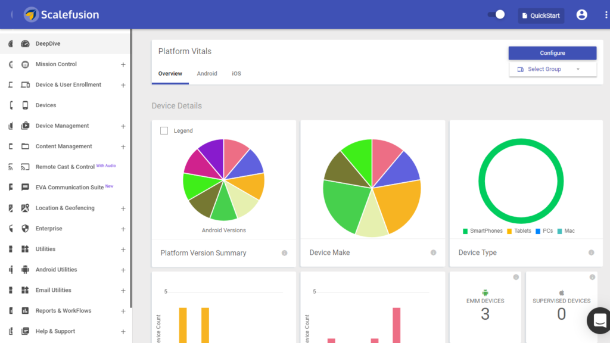Screen dimensions: 610x343
Task: Open the QuickStart guide button
Action: point(541,15)
